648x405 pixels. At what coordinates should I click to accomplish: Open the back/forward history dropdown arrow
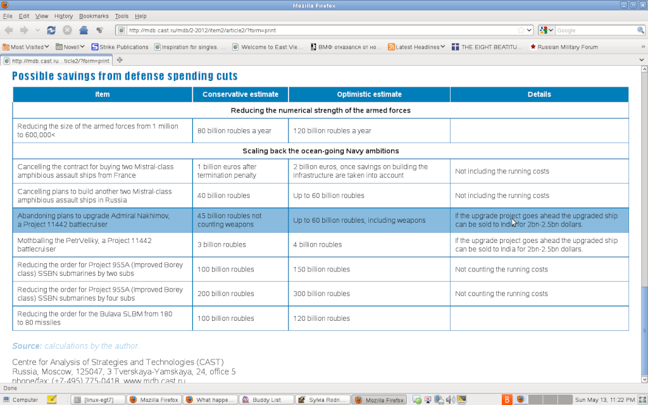(x=37, y=30)
